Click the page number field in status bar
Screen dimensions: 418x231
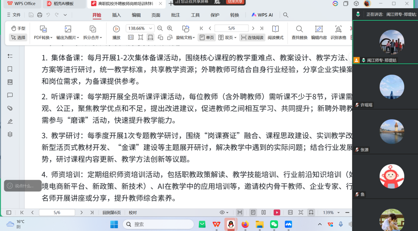tap(57, 213)
